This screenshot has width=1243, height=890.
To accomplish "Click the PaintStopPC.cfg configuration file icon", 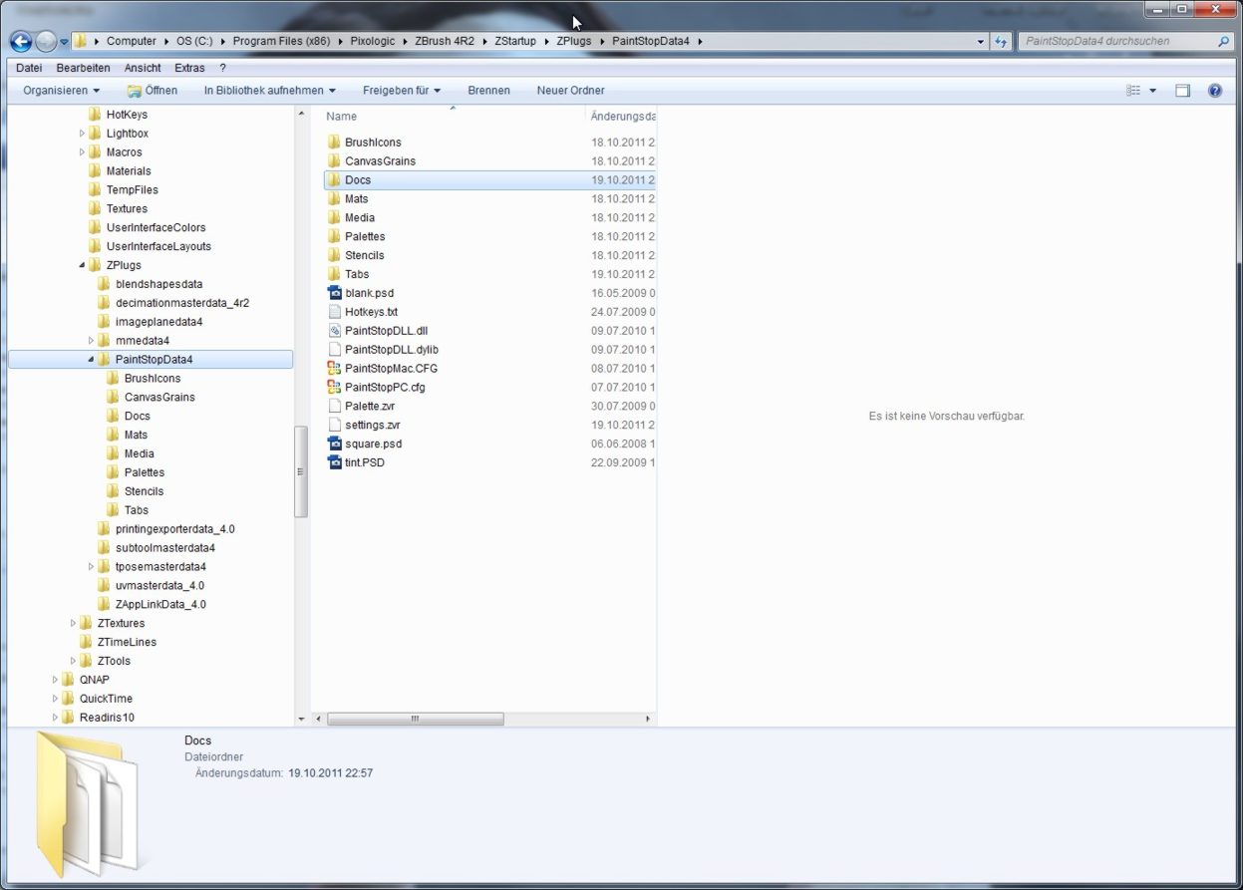I will [334, 387].
